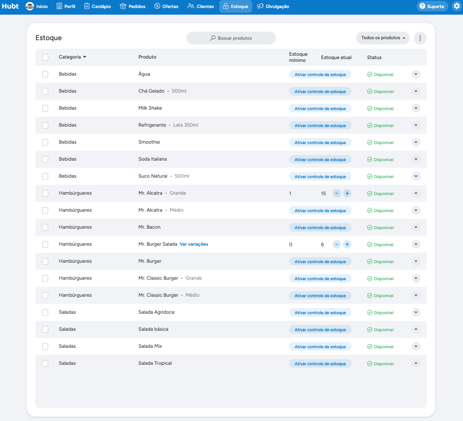Click the Disponível status icon for Água
Image resolution: width=463 pixels, height=421 pixels.
369,74
